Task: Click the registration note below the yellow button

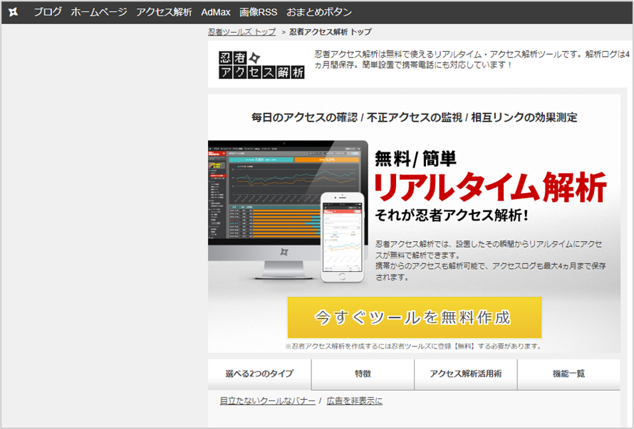Action: [413, 346]
